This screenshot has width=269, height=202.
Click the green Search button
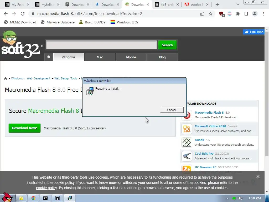tap(167, 45)
